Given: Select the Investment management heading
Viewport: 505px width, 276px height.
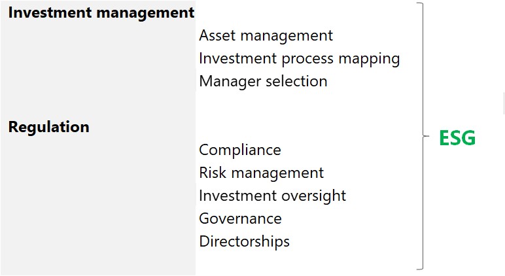Looking at the screenshot, I should pos(101,13).
